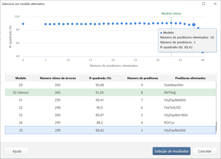Screen dimensions: 221x159
Task: Click the Preditores eliminados column header
Action: click(x=190, y=78)
